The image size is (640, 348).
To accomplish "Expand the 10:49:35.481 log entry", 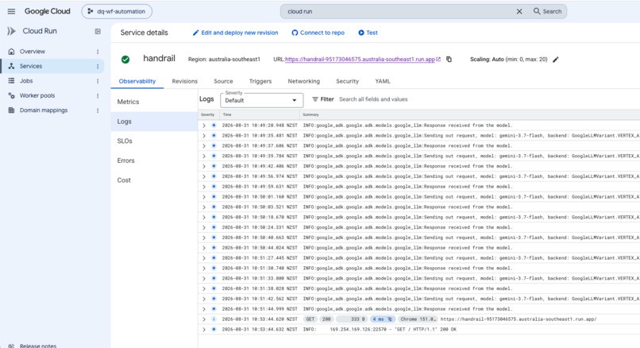I will tap(204, 136).
